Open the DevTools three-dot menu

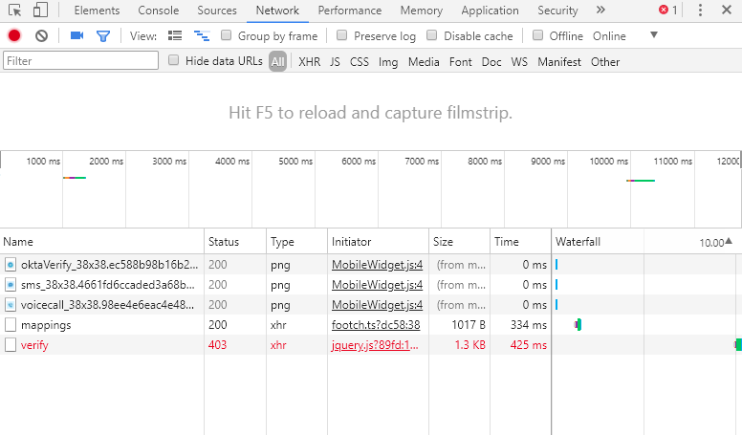pyautogui.click(x=699, y=11)
